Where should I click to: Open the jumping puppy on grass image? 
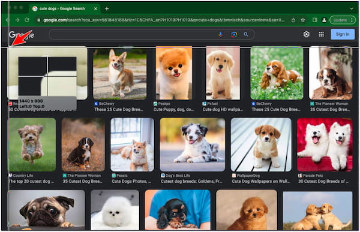(x=32, y=144)
